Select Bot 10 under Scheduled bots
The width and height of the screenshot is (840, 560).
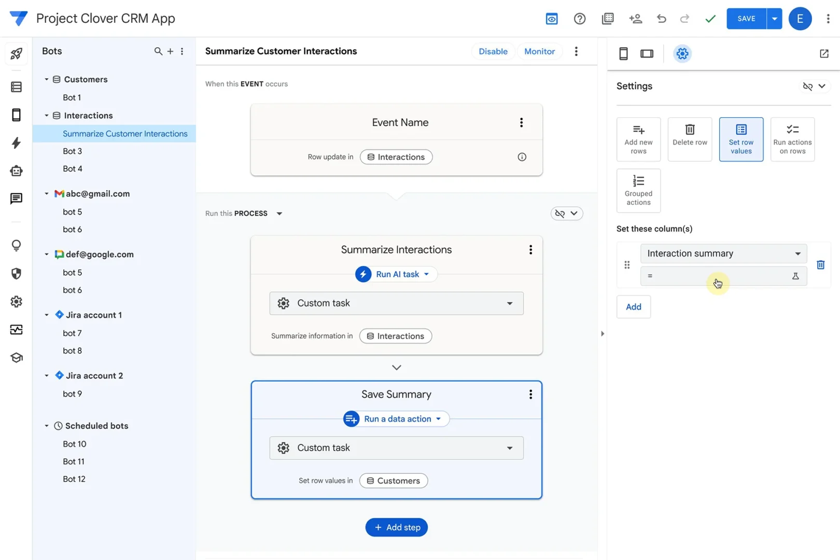click(x=75, y=444)
